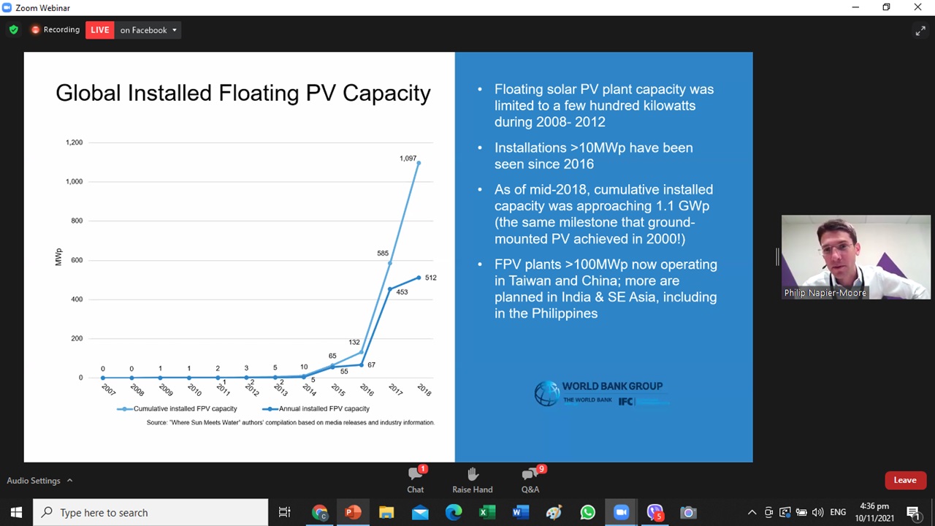Enter full screen view with arrows icon
This screenshot has width=935, height=526.
[920, 31]
